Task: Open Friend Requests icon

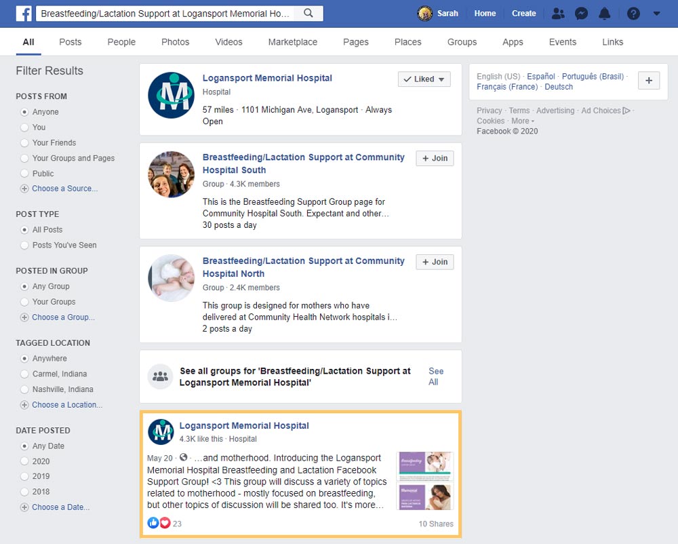Action: click(x=558, y=14)
